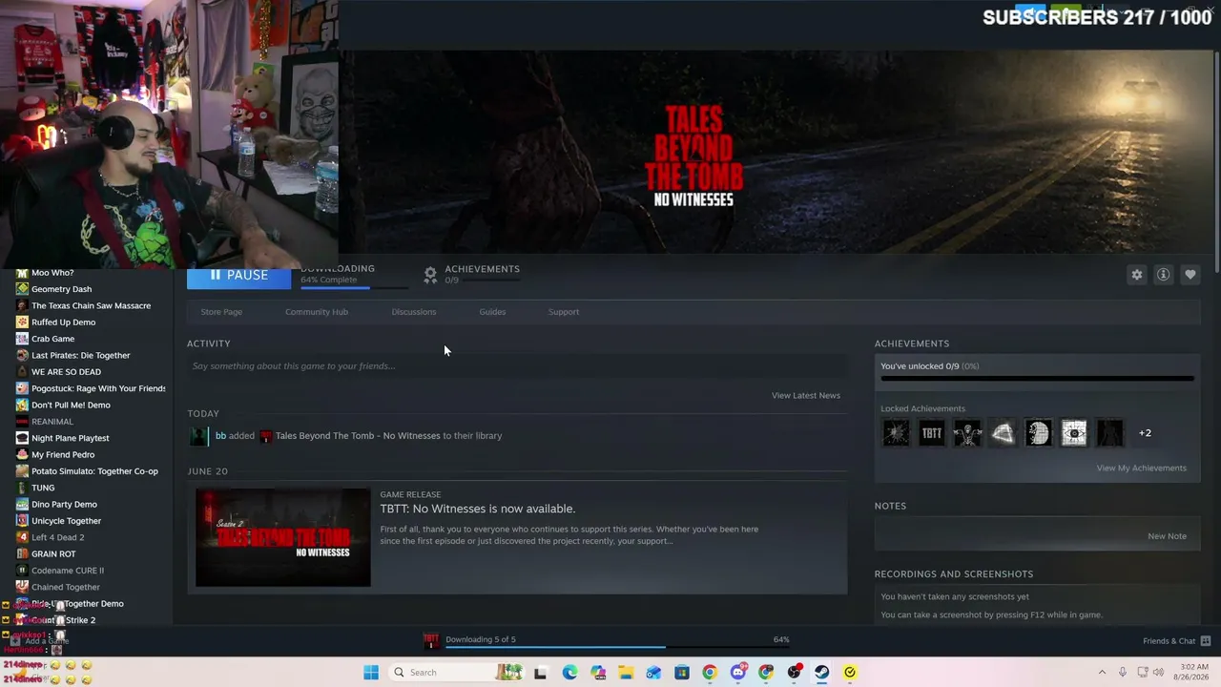Select The Texas Chain Saw Massacre in library
1221x687 pixels.
pyautogui.click(x=91, y=305)
